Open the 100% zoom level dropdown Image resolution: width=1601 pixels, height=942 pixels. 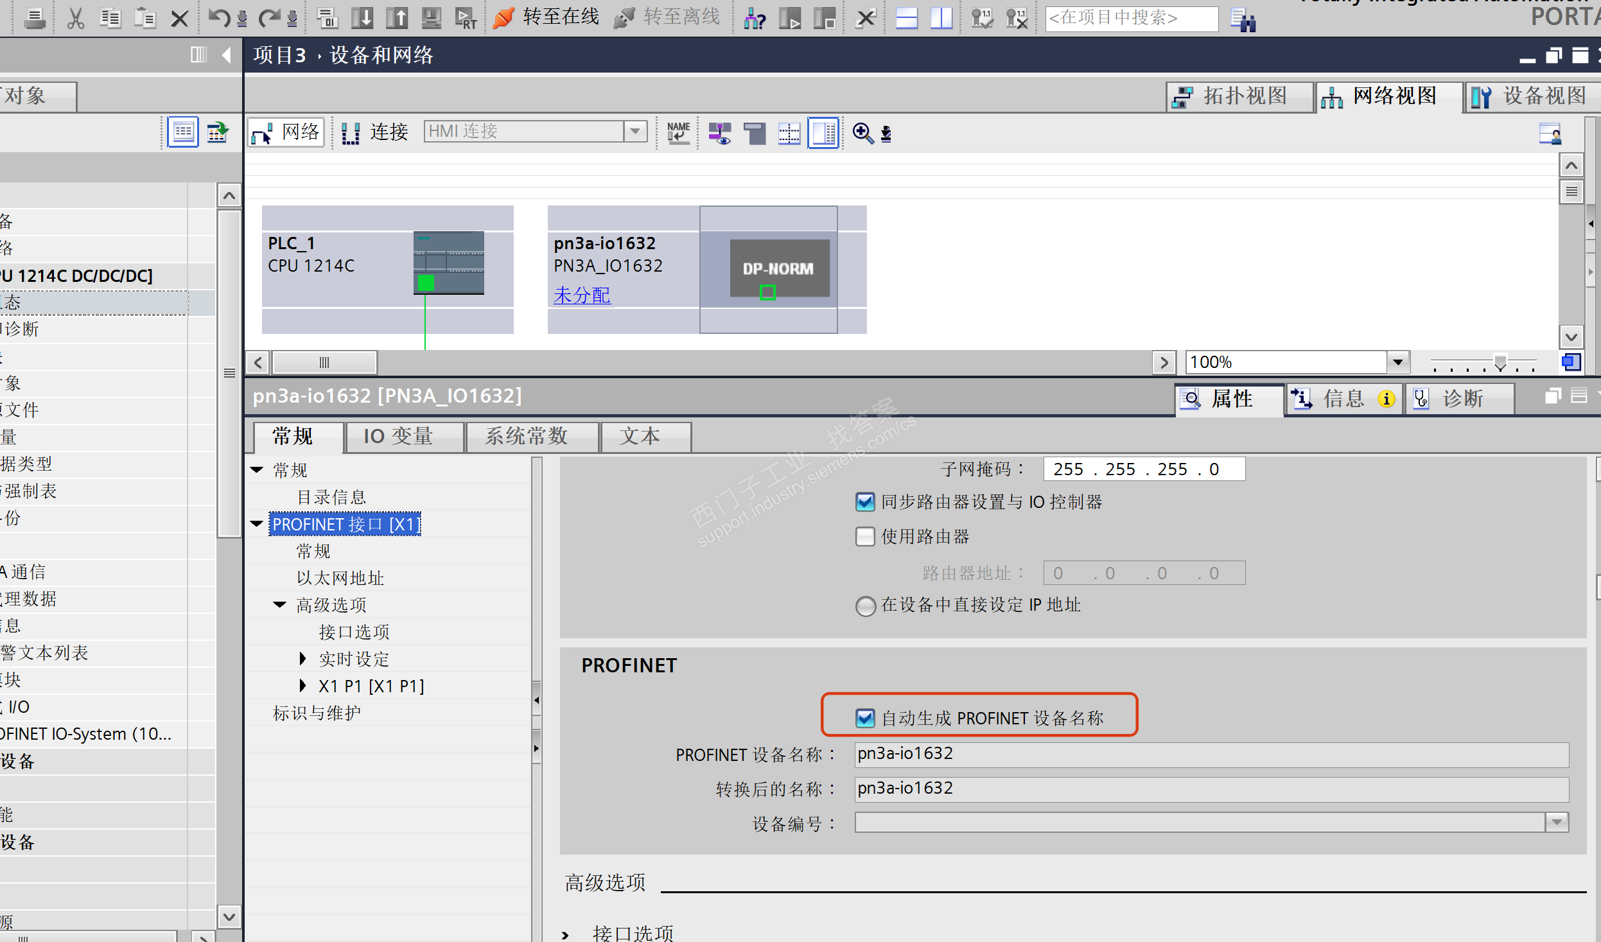tap(1397, 362)
